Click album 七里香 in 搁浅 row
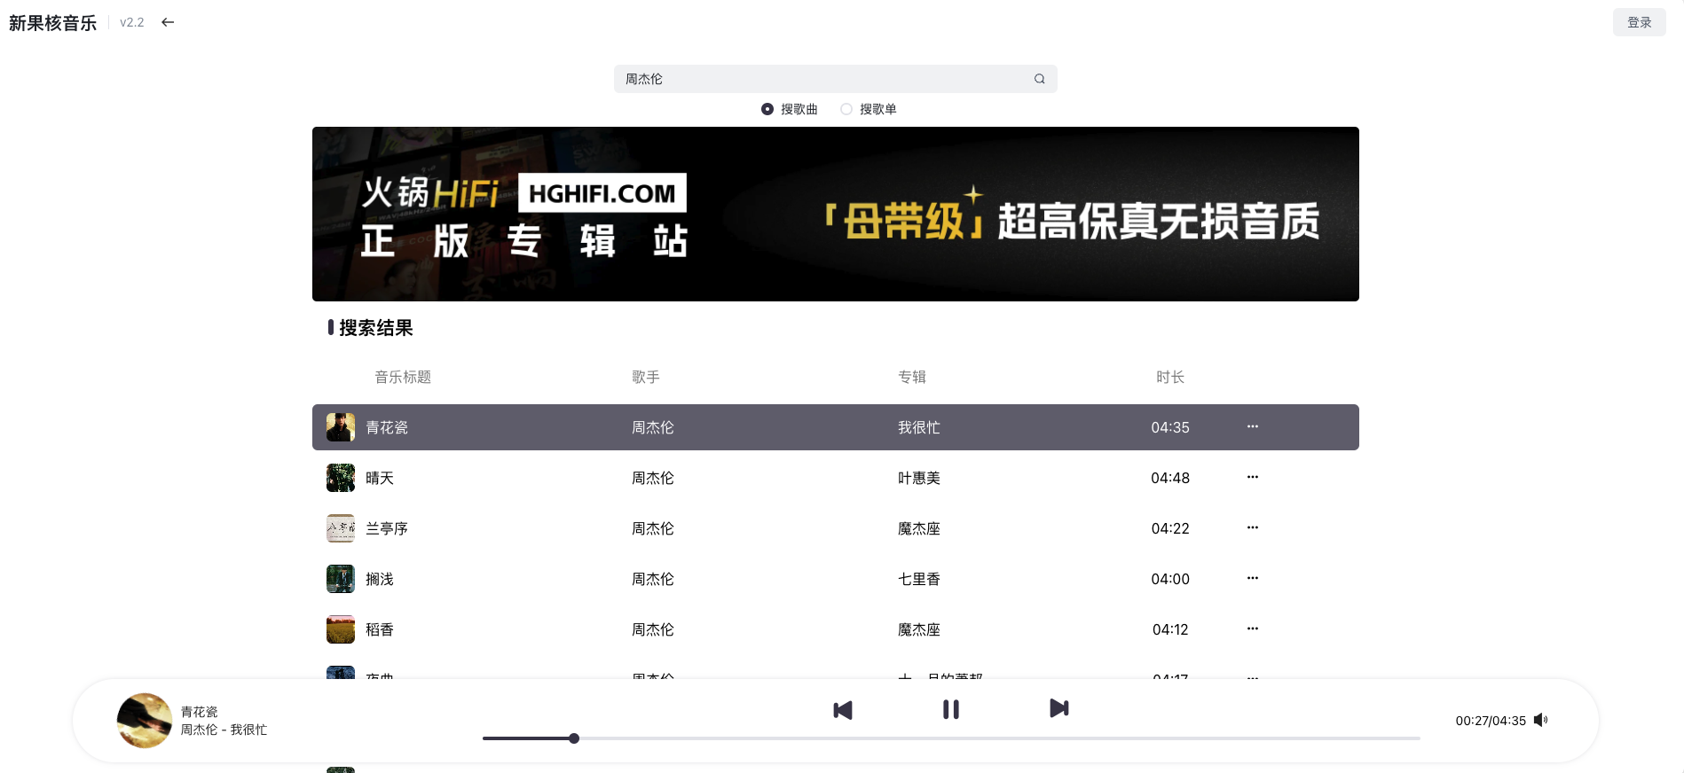The height and width of the screenshot is (773, 1684). (x=919, y=579)
